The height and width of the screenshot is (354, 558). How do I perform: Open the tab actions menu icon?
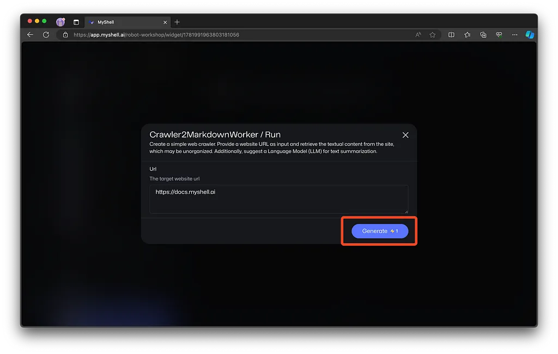tap(76, 22)
